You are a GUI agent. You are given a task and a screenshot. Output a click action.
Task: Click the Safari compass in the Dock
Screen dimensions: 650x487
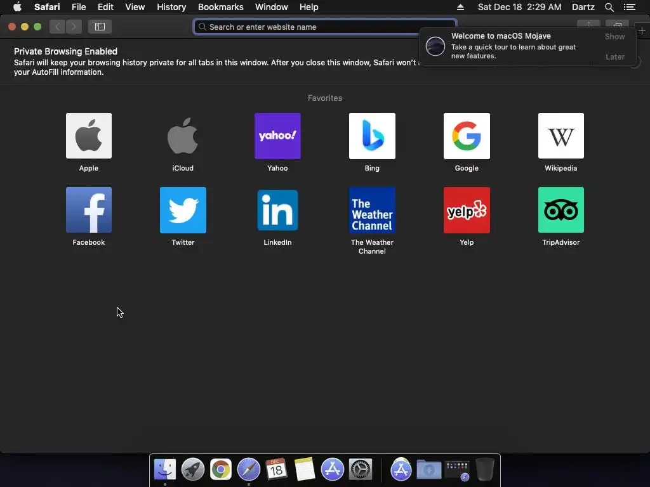click(x=248, y=470)
